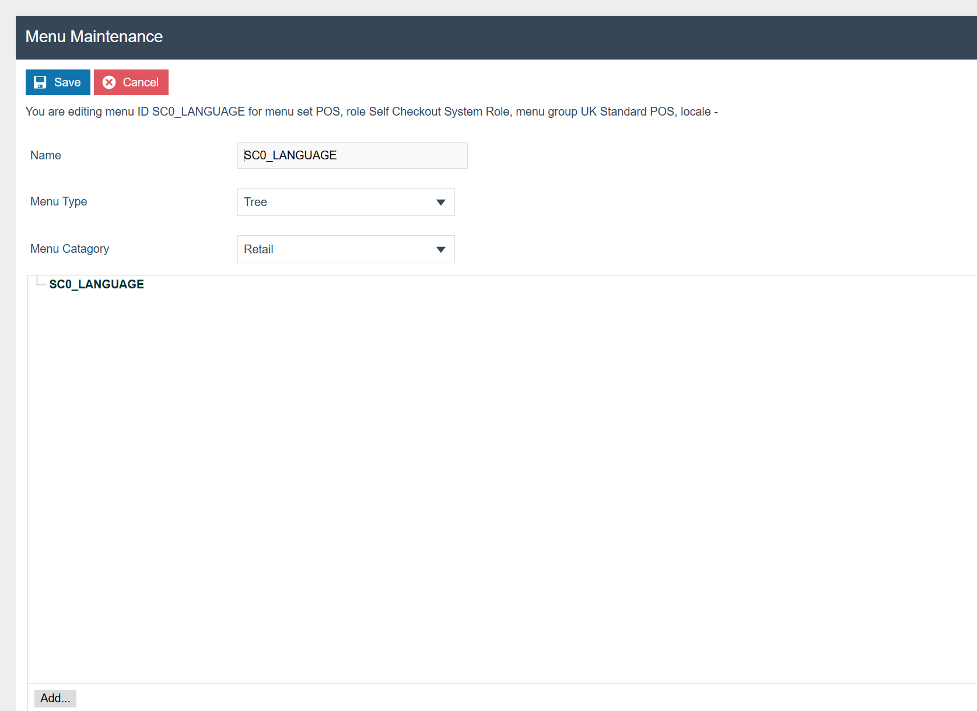Viewport: 977px width, 711px height.
Task: Select the SC0_LANGUAGE tree node
Action: (x=96, y=284)
